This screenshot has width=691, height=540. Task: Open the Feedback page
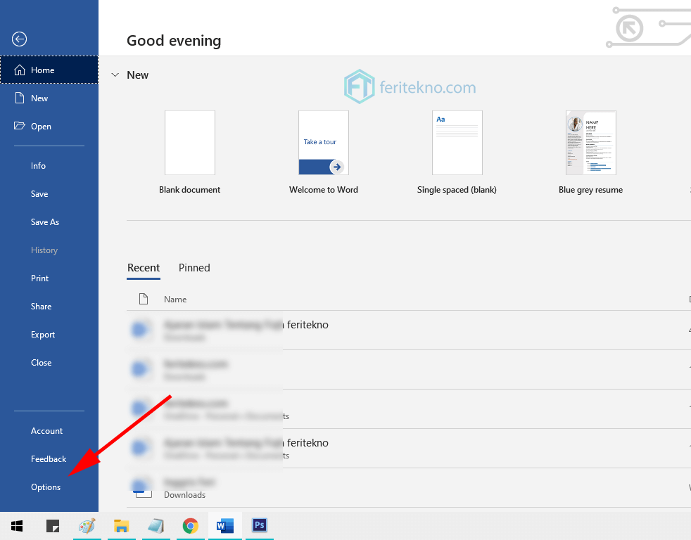[49, 459]
